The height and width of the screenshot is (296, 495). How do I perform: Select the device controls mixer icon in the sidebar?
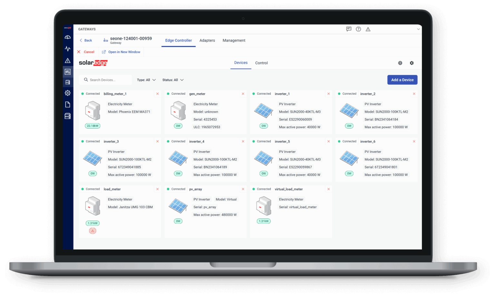(x=68, y=72)
